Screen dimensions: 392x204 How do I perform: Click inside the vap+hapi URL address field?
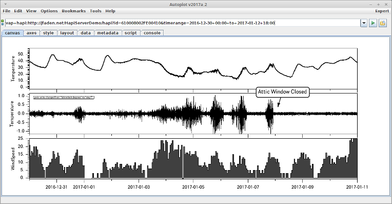182,23
